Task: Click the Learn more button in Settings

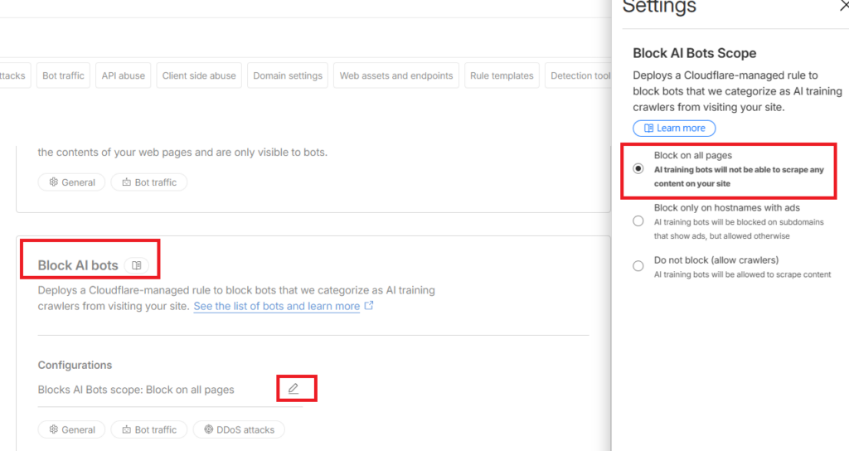Action: [673, 128]
